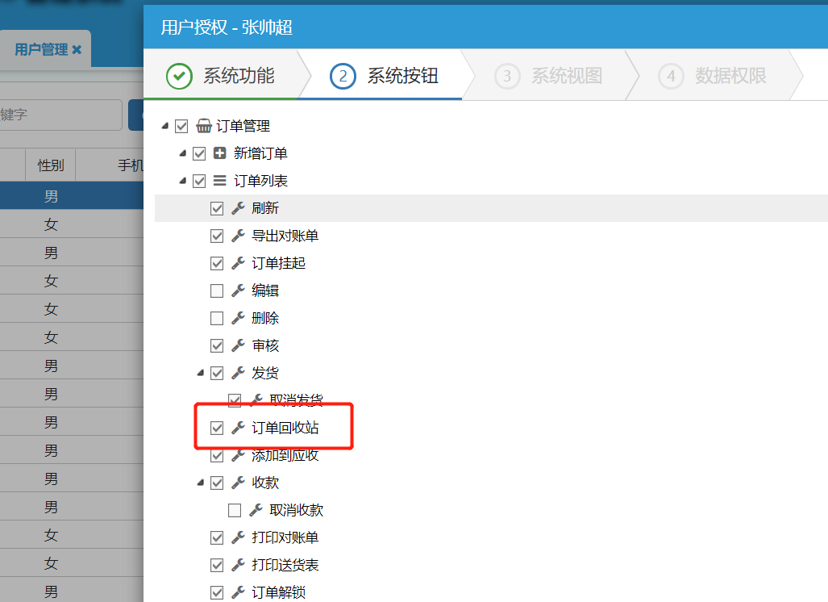Click the wrench icon beside 打印送货表
The image size is (828, 602).
[238, 565]
